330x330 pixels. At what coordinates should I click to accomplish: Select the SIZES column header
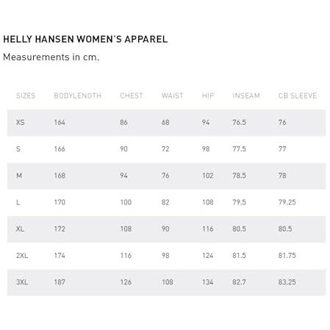pyautogui.click(x=26, y=96)
